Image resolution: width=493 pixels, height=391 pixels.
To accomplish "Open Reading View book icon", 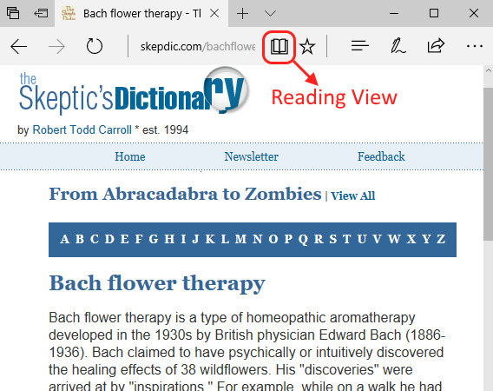I will tap(279, 47).
